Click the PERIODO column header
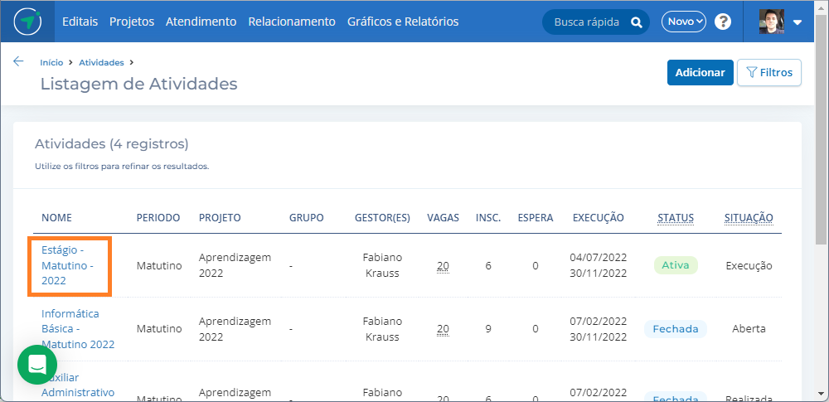 click(x=158, y=218)
